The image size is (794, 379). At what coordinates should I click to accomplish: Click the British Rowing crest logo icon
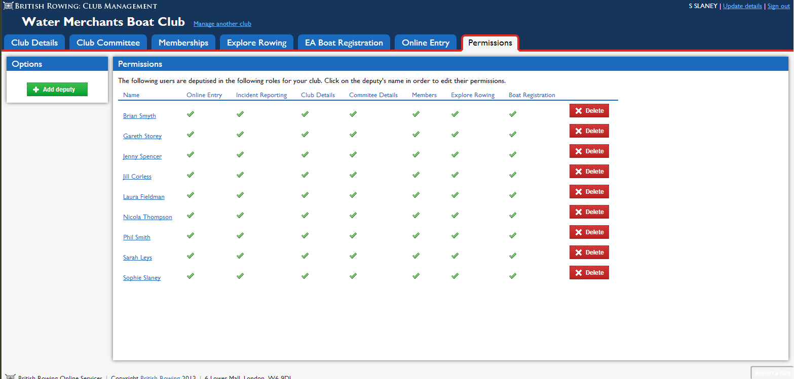point(8,6)
